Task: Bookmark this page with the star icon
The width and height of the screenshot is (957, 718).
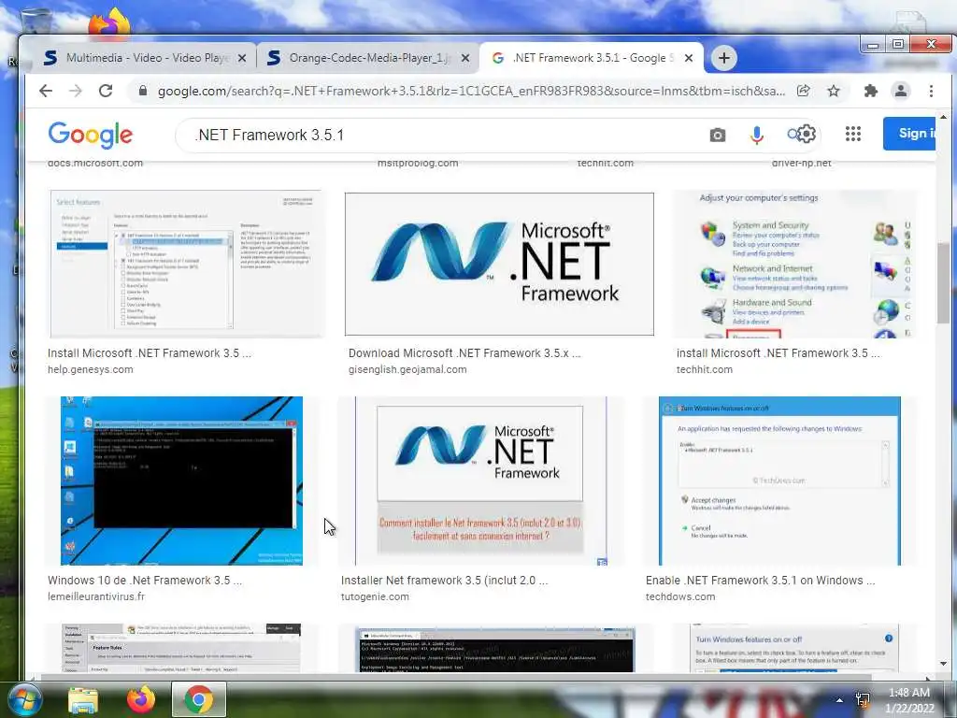Action: (x=833, y=91)
